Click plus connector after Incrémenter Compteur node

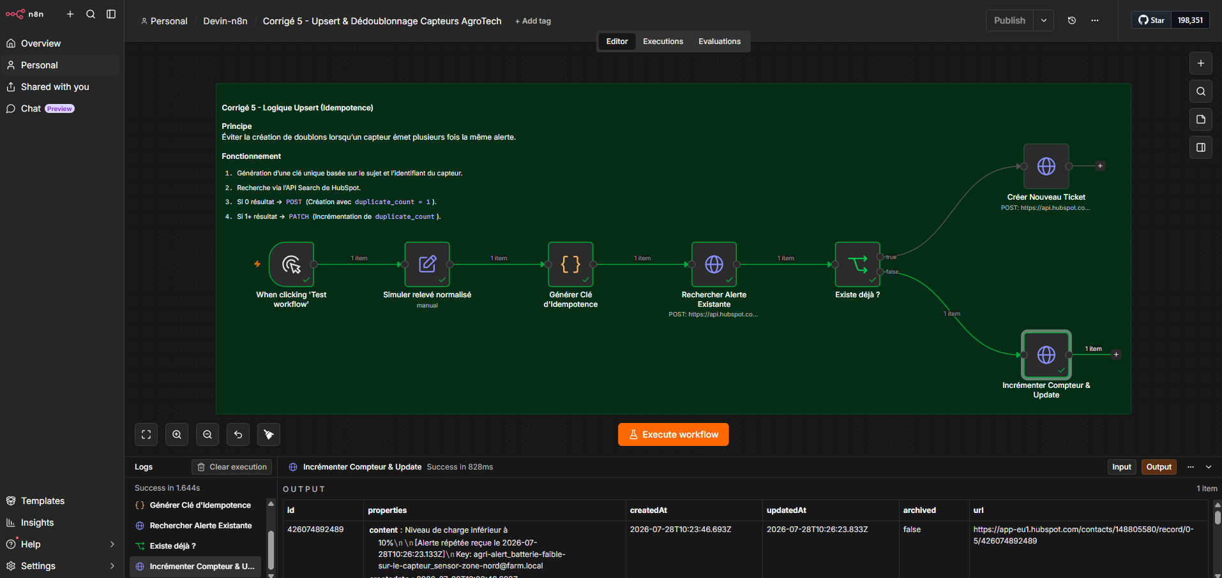[1116, 355]
